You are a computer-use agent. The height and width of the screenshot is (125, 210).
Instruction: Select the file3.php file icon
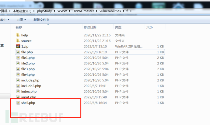(x=18, y=69)
